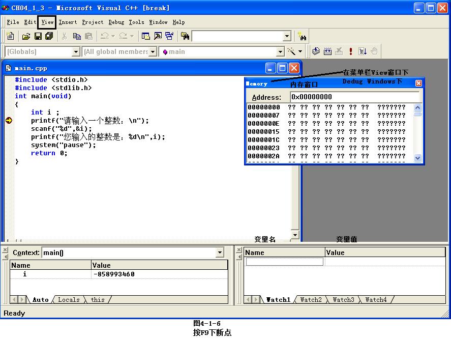
Task: Click the empty Watch1 Name cell
Action: pyautogui.click(x=284, y=262)
